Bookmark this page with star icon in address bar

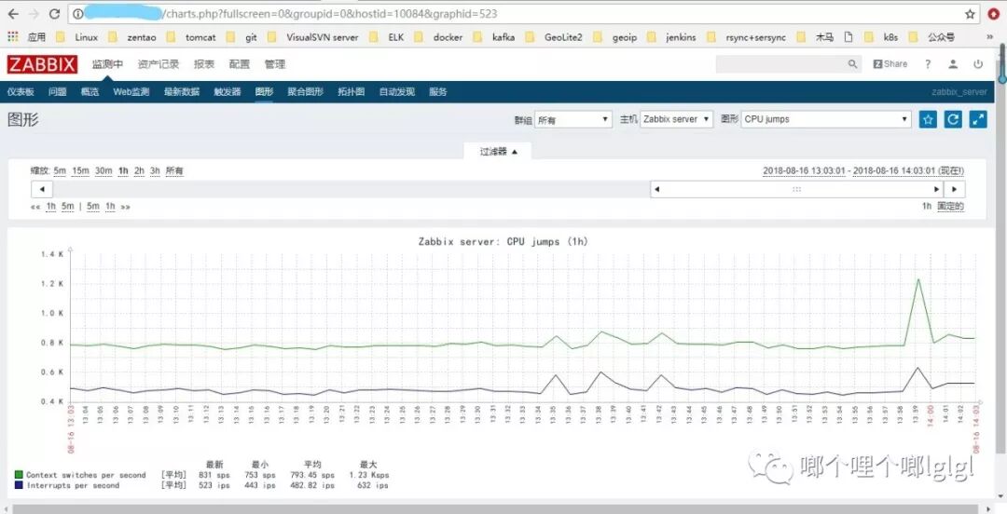(970, 13)
